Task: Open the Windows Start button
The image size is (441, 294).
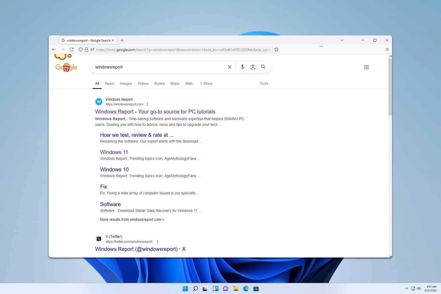Action: pyautogui.click(x=185, y=289)
